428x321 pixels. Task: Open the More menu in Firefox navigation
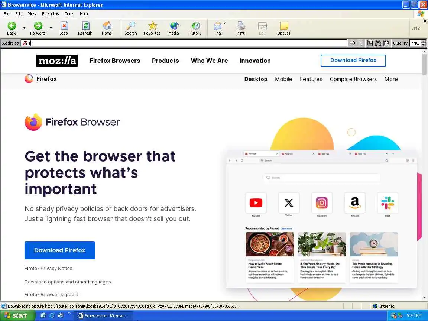pyautogui.click(x=391, y=79)
